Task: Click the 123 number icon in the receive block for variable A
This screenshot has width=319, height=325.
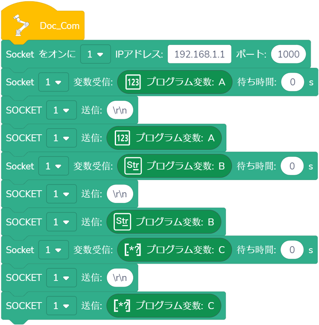Action: pos(133,82)
